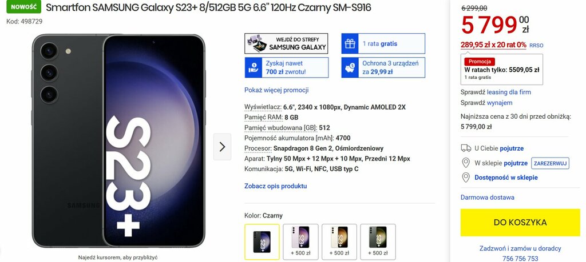Click the green NOWOŚĆ badge
Image resolution: width=586 pixels, height=262 pixels.
click(23, 7)
